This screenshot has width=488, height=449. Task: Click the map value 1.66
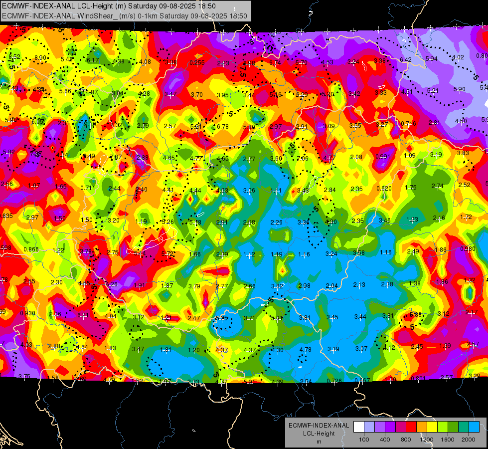point(195,254)
